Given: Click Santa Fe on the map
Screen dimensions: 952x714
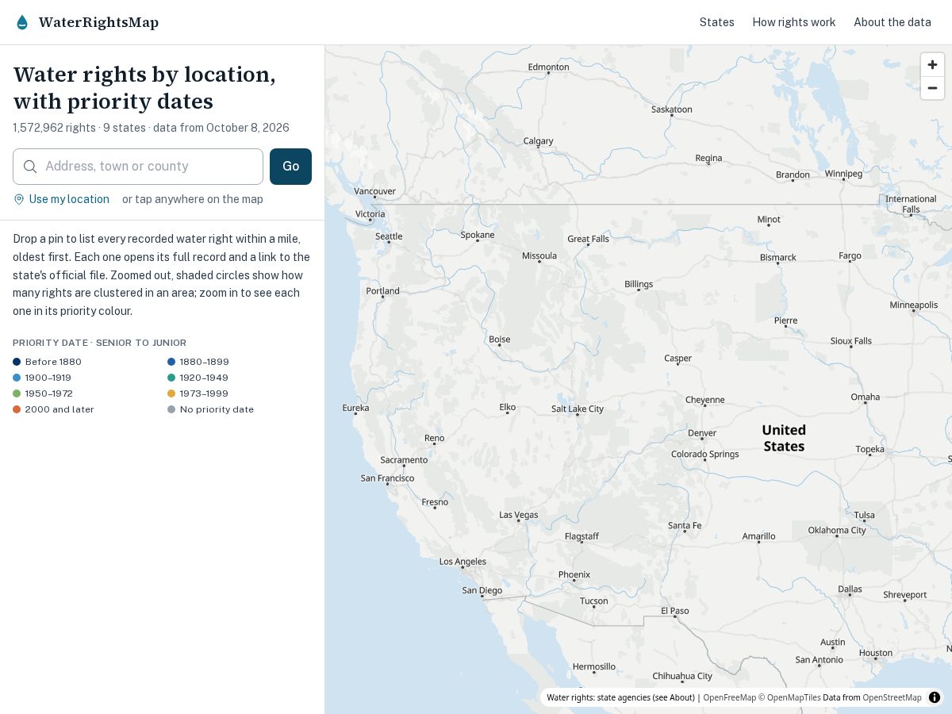Looking at the screenshot, I should pos(685,525).
